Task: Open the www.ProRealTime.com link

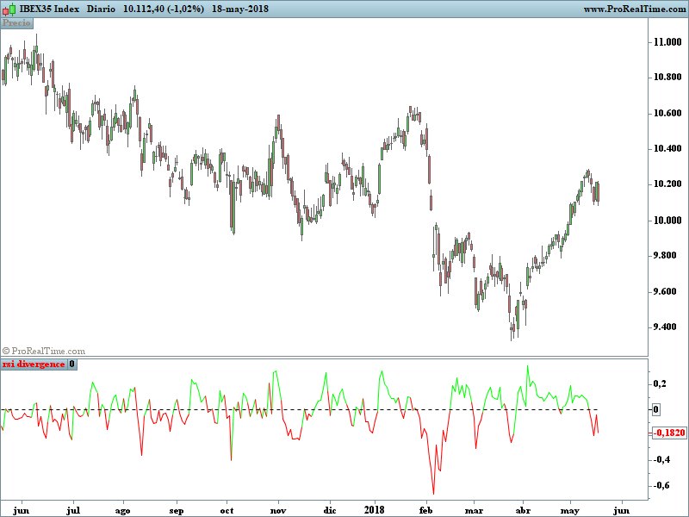Action: (x=634, y=9)
